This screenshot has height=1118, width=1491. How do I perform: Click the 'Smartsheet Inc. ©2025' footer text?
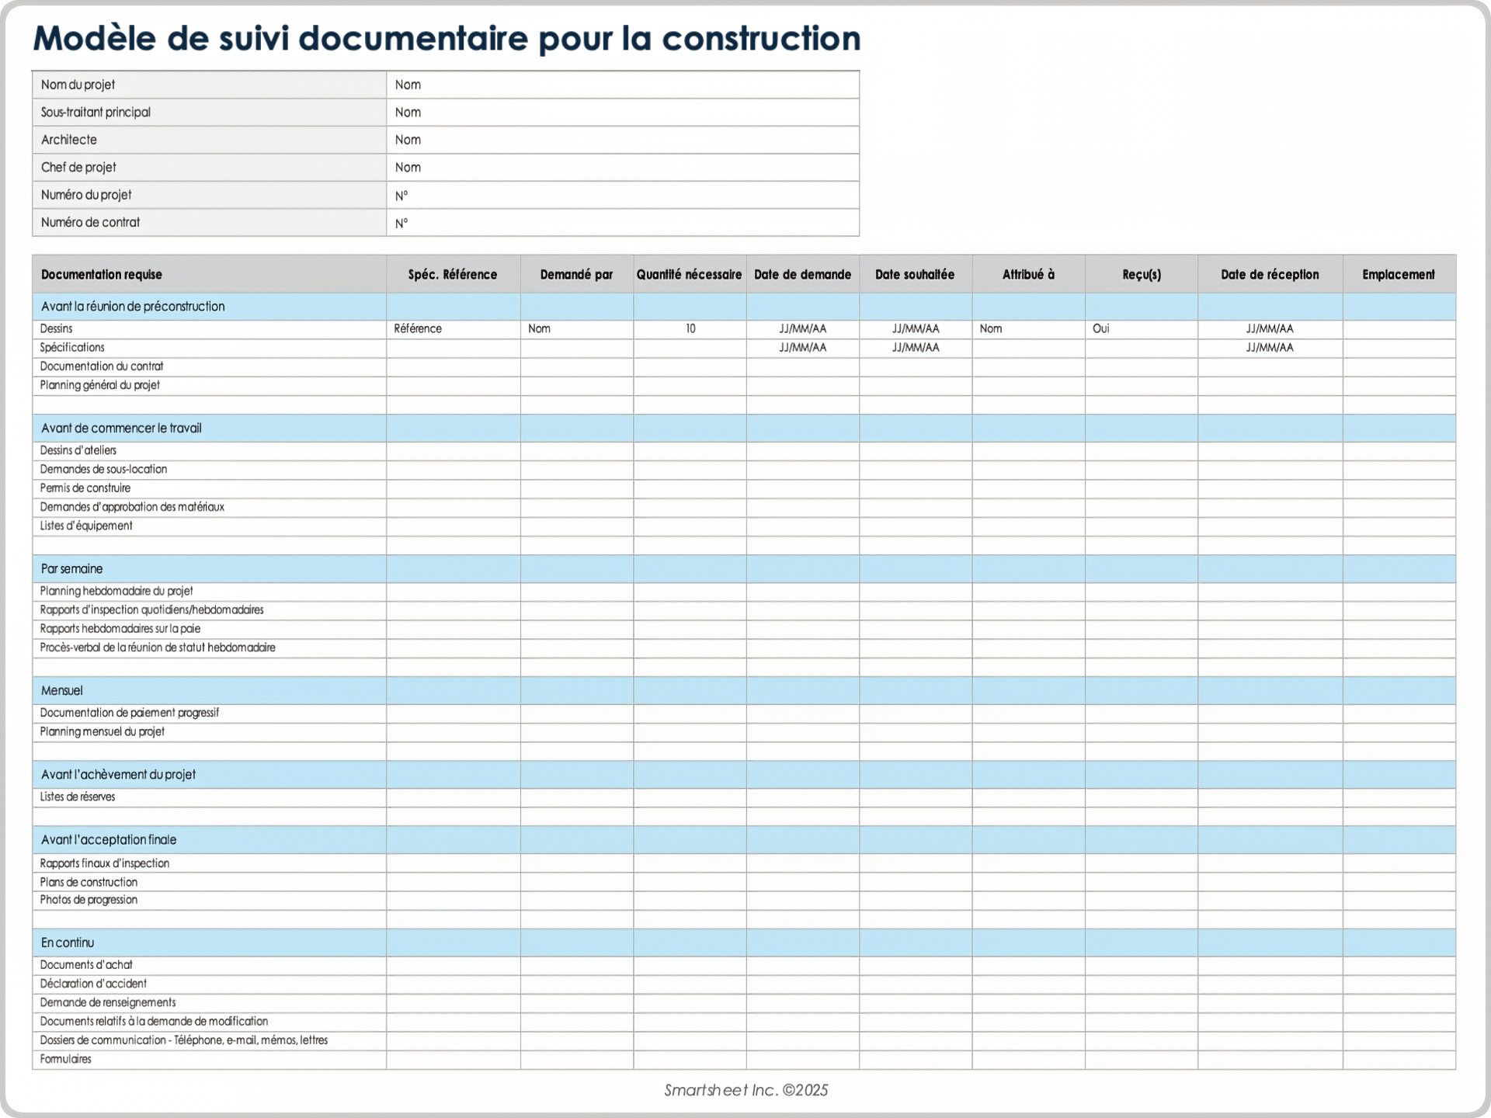(x=746, y=1090)
